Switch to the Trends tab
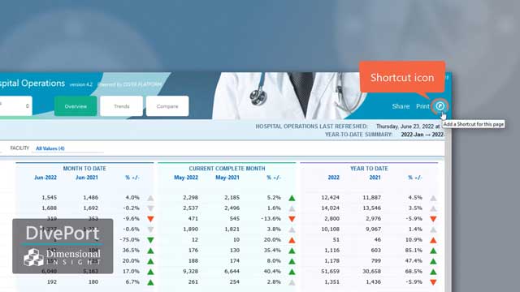The width and height of the screenshot is (520, 292). [x=121, y=106]
